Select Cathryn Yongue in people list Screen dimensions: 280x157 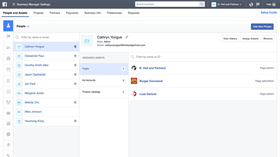(x=46, y=47)
